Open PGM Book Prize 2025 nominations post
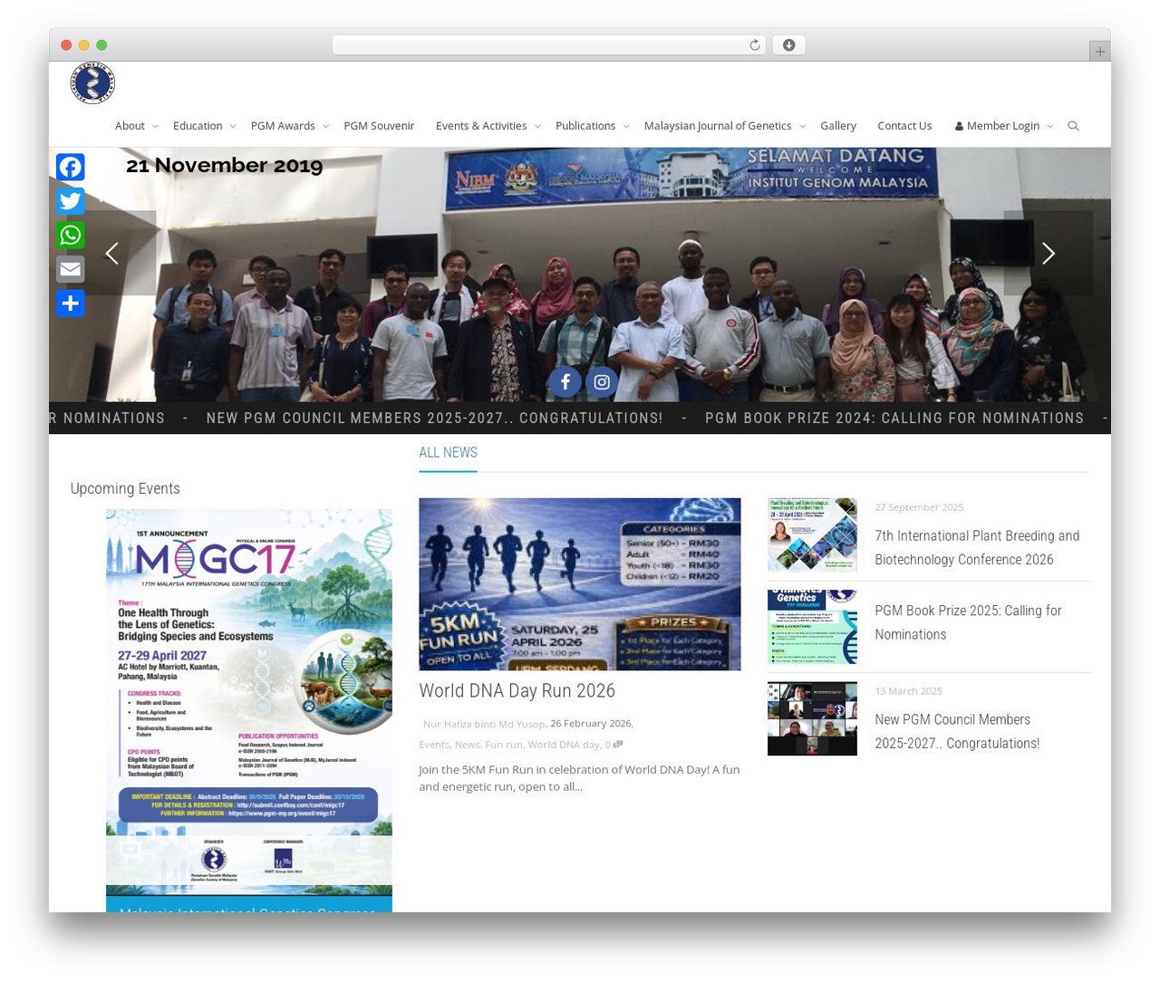 point(968,623)
